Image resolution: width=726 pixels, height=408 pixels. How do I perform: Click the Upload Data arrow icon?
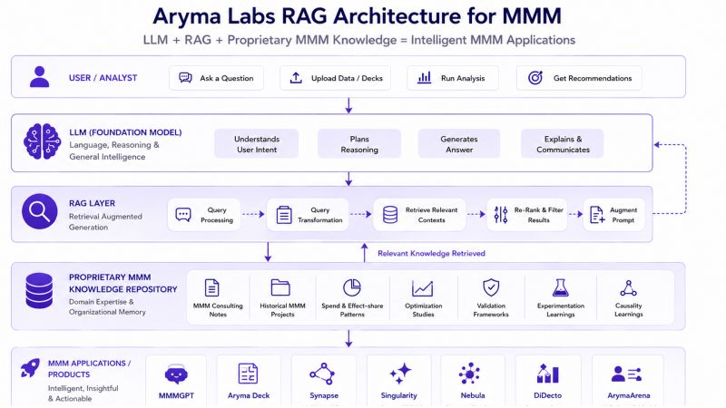coord(296,77)
